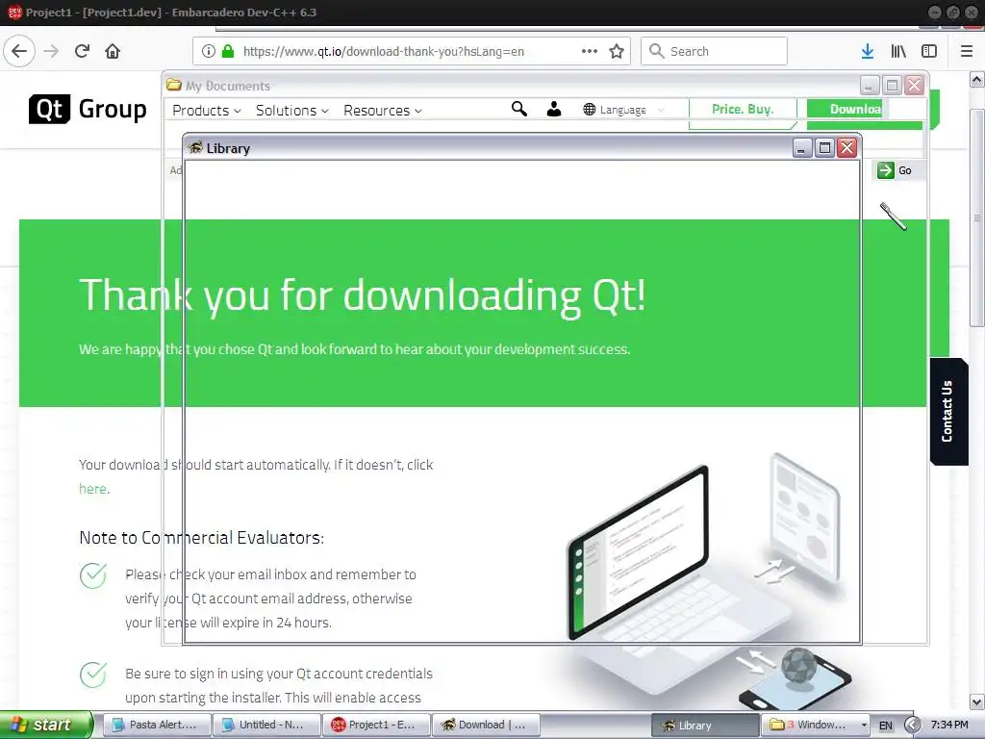The width and height of the screenshot is (985, 739).
Task: Open the Windows start menu
Action: [x=46, y=725]
